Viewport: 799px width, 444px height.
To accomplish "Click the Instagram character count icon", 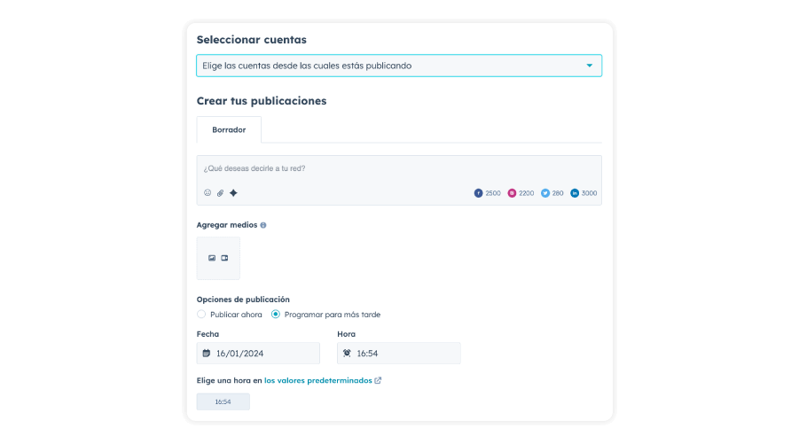I will [512, 193].
